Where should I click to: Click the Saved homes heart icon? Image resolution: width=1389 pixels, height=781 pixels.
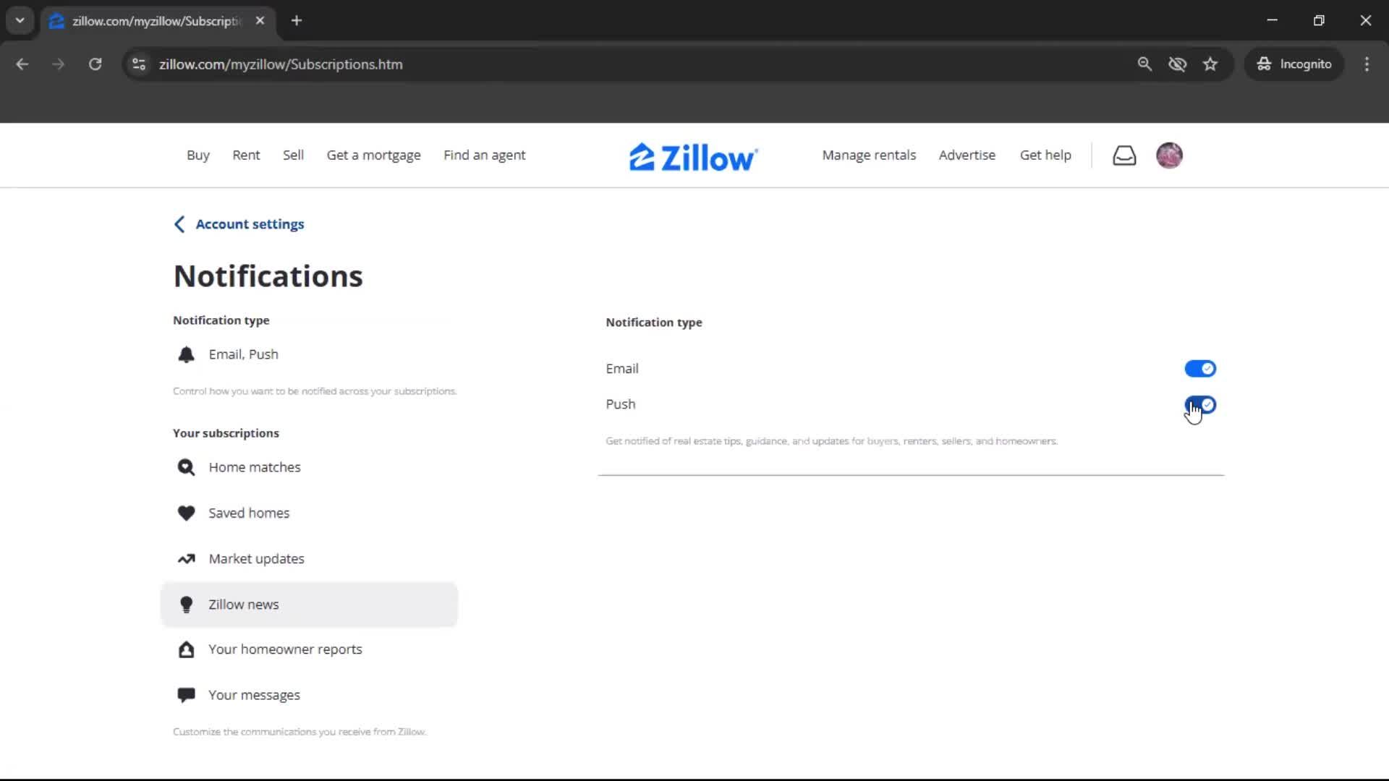pos(186,513)
